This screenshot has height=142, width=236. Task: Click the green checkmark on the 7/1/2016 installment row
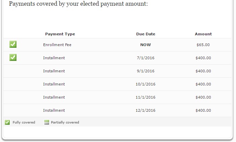coord(13,58)
